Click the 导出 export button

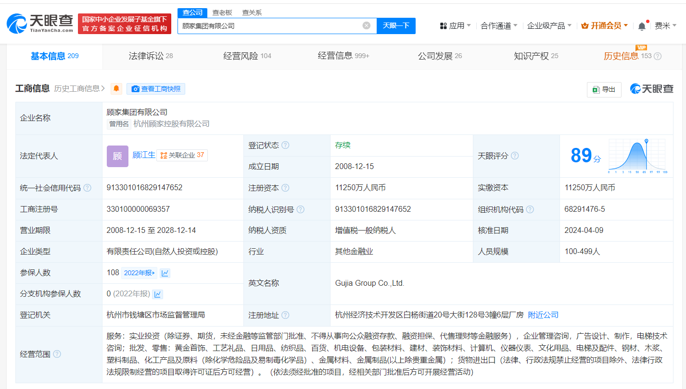604,89
